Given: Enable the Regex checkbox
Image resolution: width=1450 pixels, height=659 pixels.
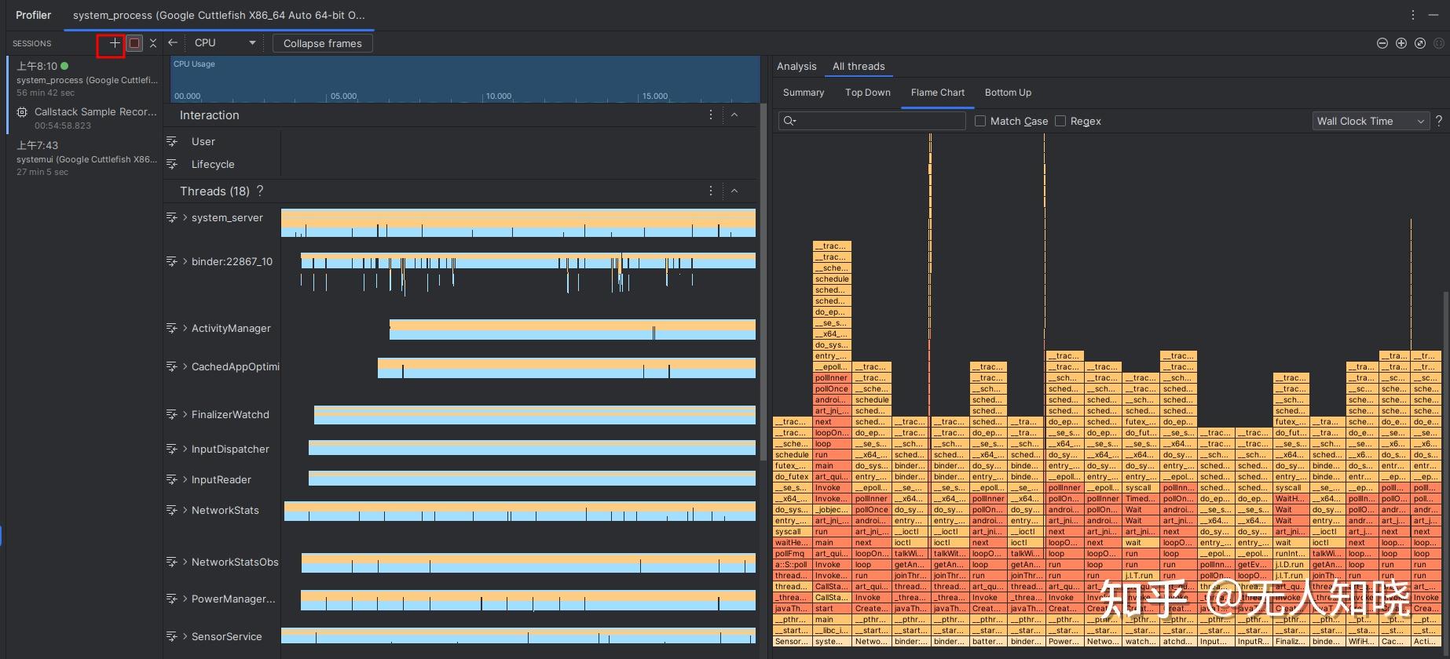Looking at the screenshot, I should coord(1060,121).
